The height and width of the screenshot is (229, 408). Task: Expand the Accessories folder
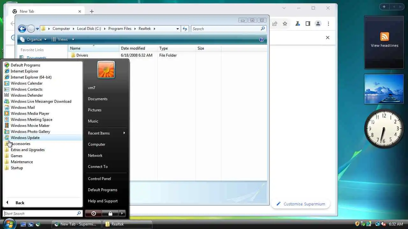tap(43, 144)
